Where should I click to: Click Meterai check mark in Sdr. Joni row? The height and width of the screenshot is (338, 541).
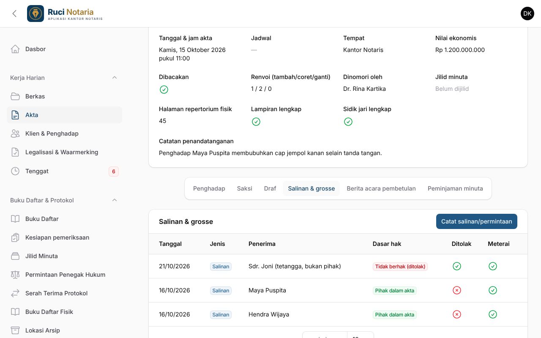tap(493, 266)
